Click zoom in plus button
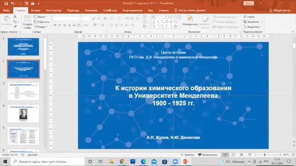This screenshot has height=166, width=296. pos(280,155)
